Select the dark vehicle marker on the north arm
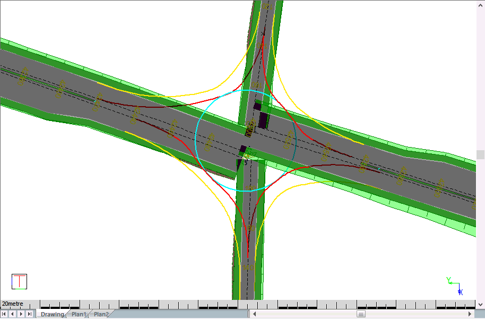Viewport: 485px width, 319px height. coord(263,118)
